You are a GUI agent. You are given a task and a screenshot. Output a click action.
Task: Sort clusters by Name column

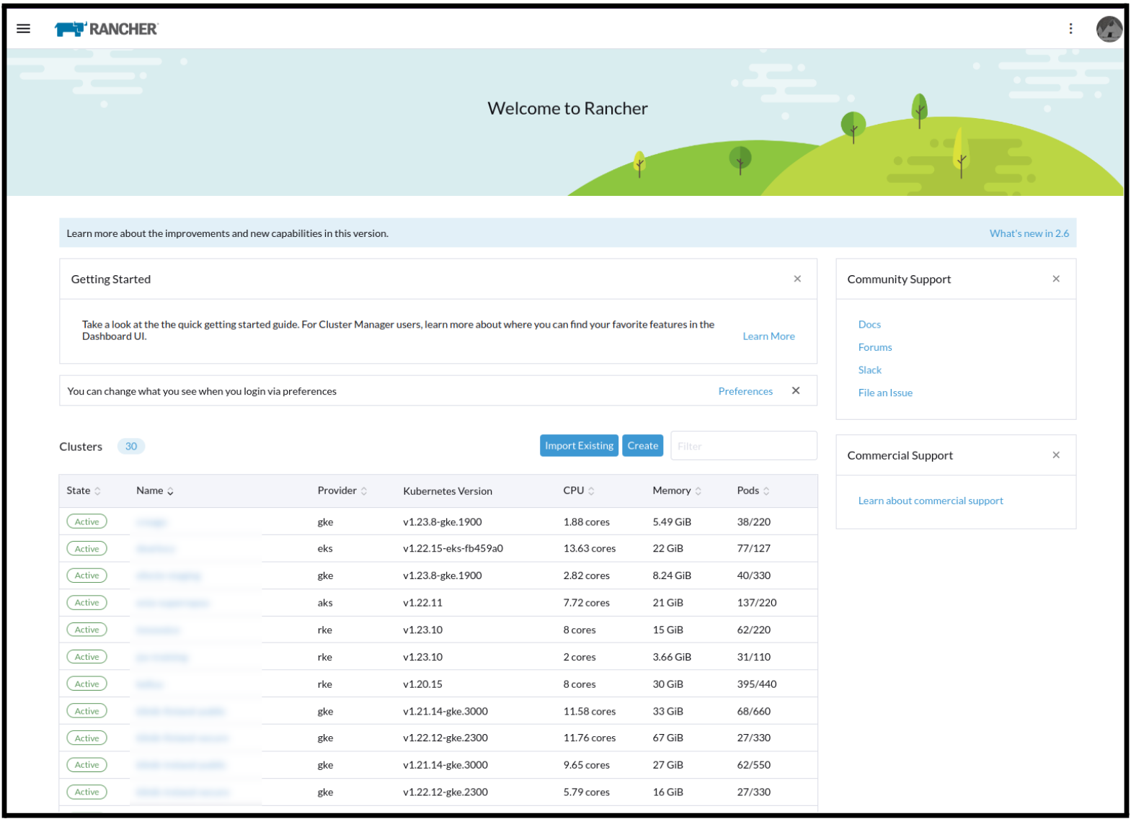tap(155, 491)
